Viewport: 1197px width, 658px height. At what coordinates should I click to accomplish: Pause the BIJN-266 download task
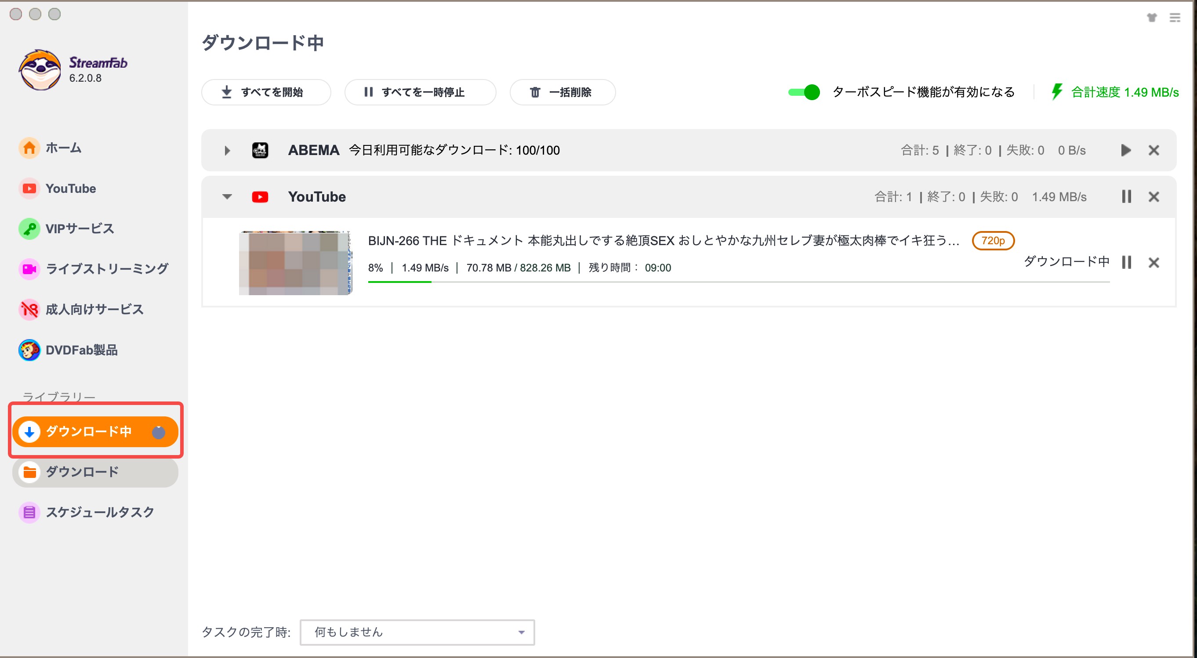pyautogui.click(x=1126, y=262)
